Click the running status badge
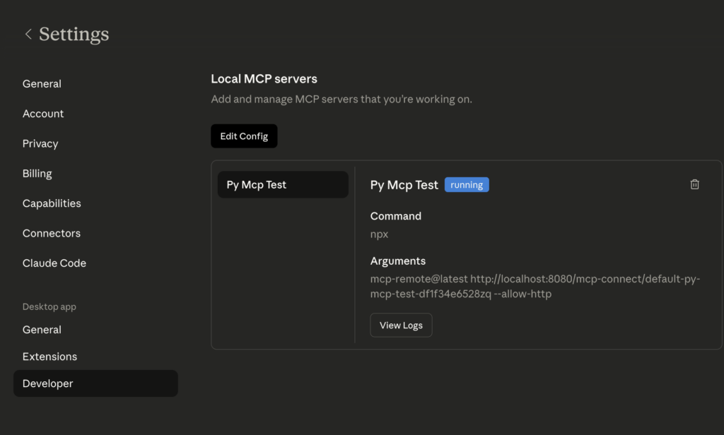Screen dimensions: 724x435 (467, 184)
